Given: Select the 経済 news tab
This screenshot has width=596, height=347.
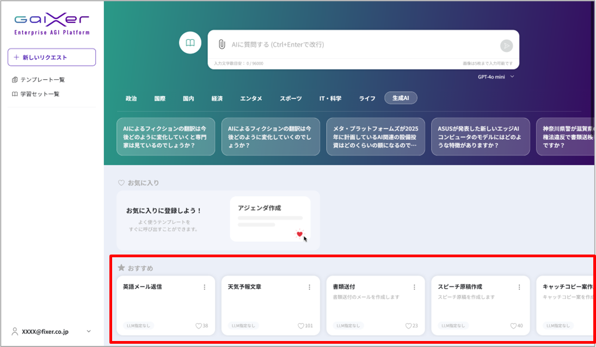Looking at the screenshot, I should (217, 98).
